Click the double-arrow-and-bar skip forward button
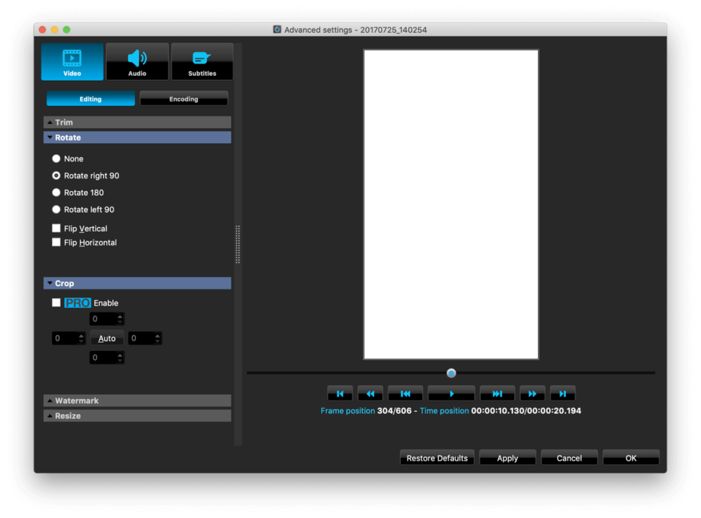The width and height of the screenshot is (701, 518). [x=497, y=393]
